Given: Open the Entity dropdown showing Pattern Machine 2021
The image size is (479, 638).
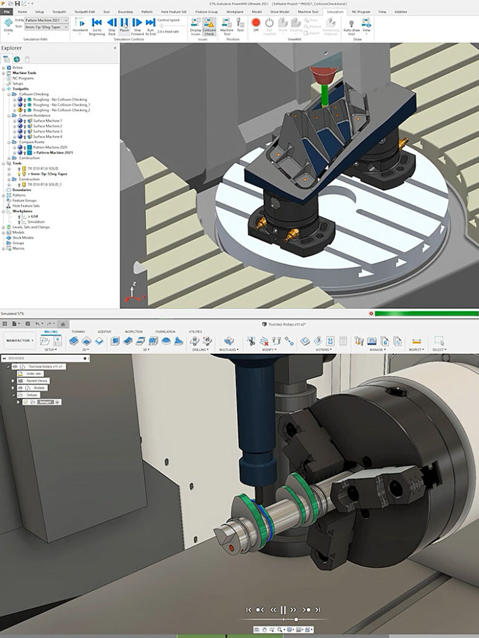Looking at the screenshot, I should 46,20.
